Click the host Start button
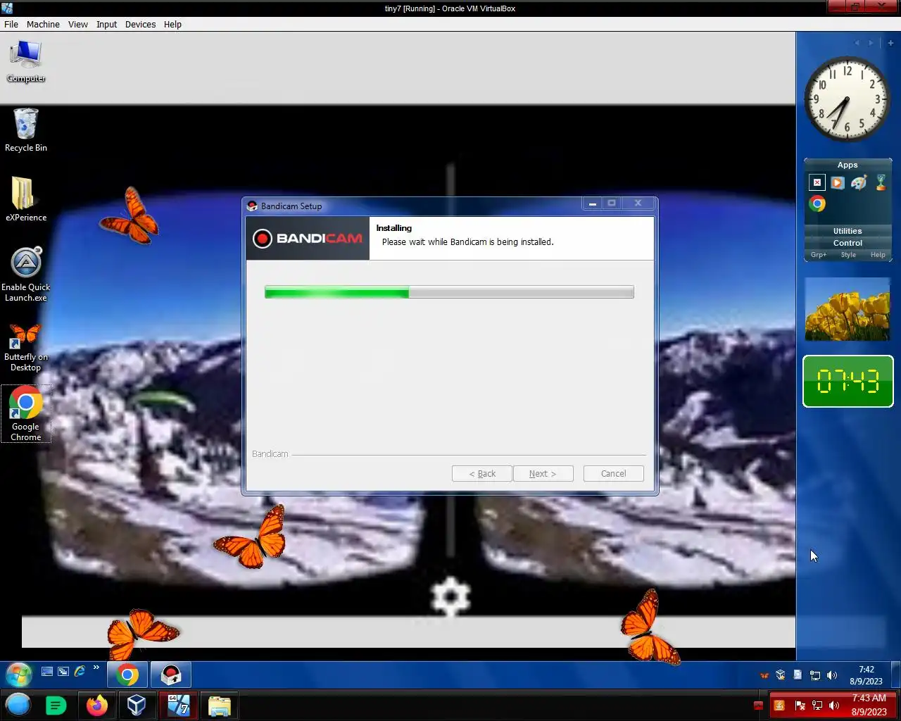Viewport: 901px width, 721px height. [x=18, y=705]
